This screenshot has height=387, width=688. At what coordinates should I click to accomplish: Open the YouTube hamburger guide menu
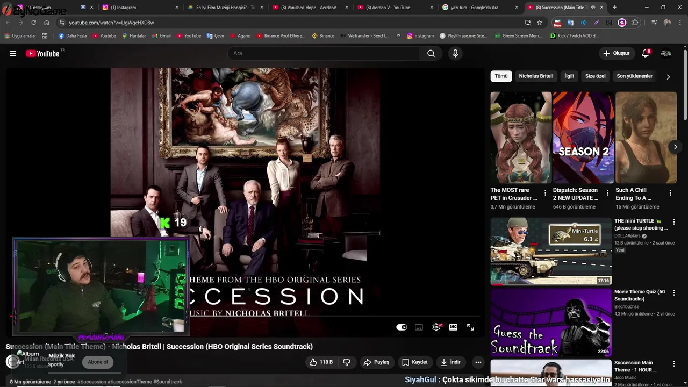point(13,53)
